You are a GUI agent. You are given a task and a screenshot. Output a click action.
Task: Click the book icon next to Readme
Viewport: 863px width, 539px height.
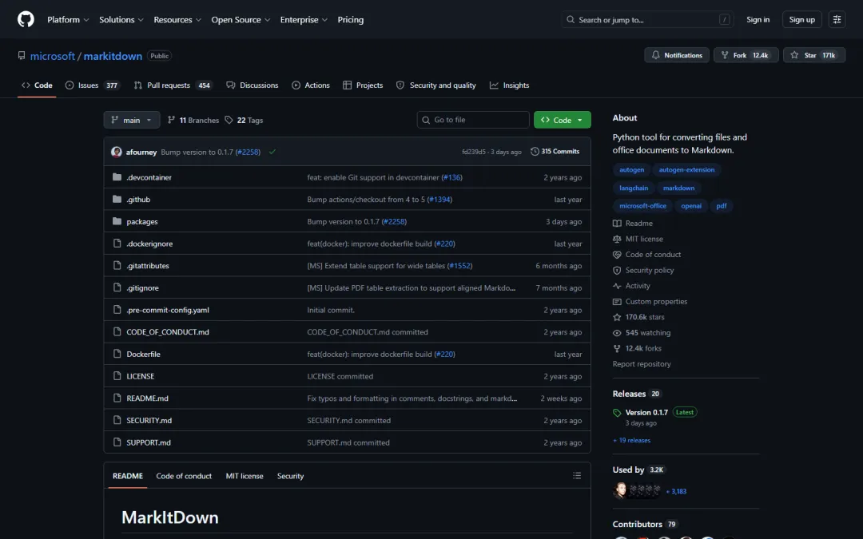click(x=617, y=224)
